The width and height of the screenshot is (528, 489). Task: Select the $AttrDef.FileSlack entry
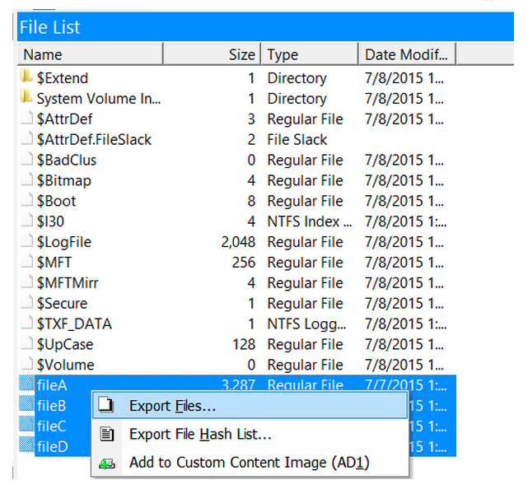94,140
